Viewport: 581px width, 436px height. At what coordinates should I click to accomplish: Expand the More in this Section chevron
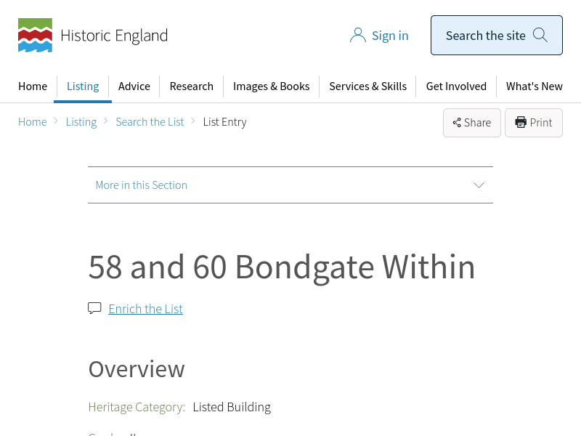(479, 185)
